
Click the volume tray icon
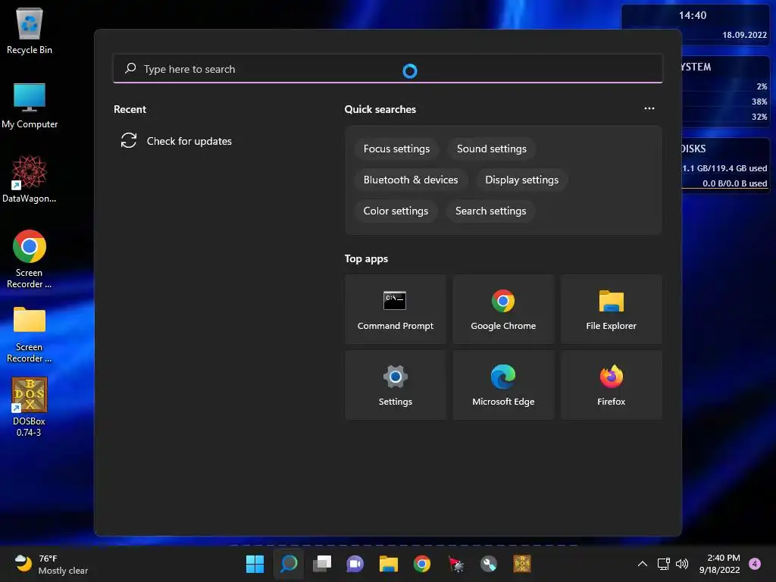point(681,564)
